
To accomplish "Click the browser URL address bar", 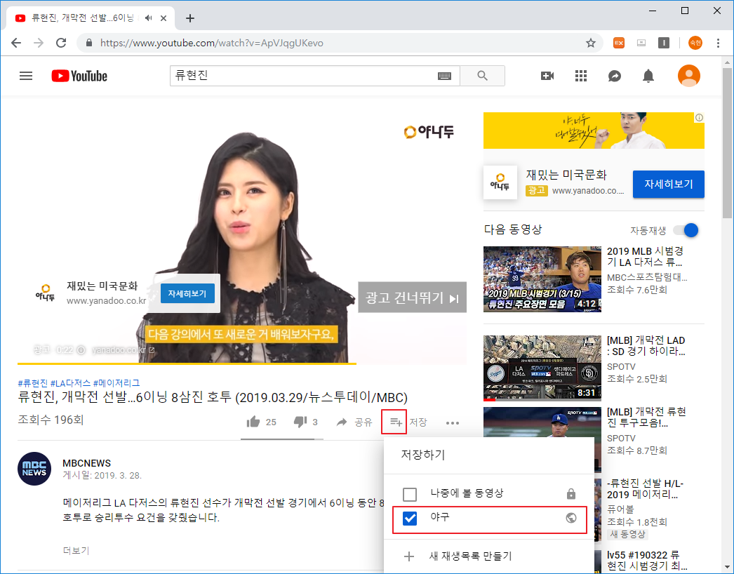I will [x=338, y=43].
